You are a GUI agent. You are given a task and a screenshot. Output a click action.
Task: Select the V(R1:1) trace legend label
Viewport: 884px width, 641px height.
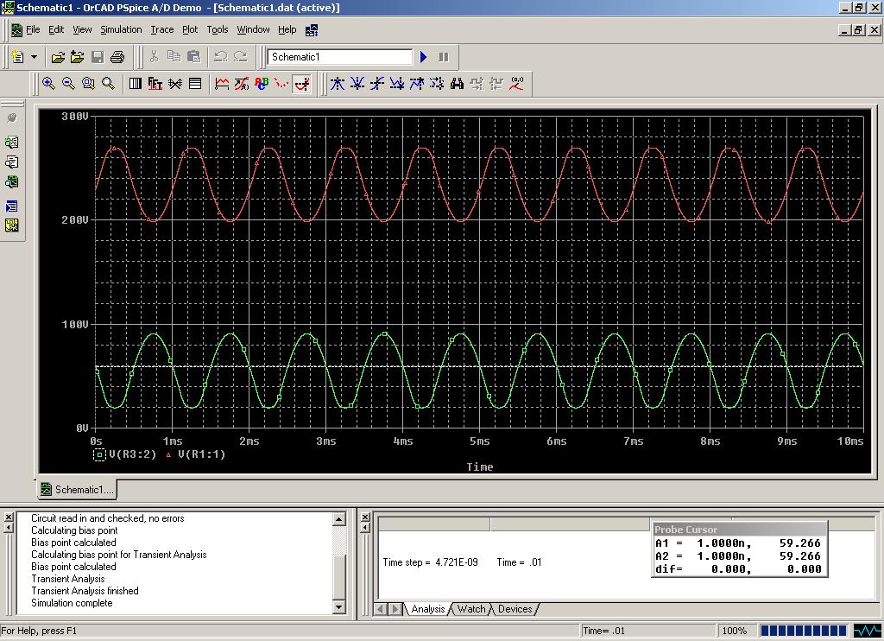coord(201,454)
